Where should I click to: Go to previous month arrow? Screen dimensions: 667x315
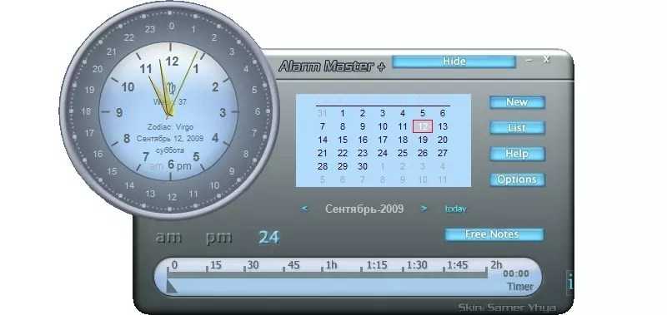[x=304, y=209]
